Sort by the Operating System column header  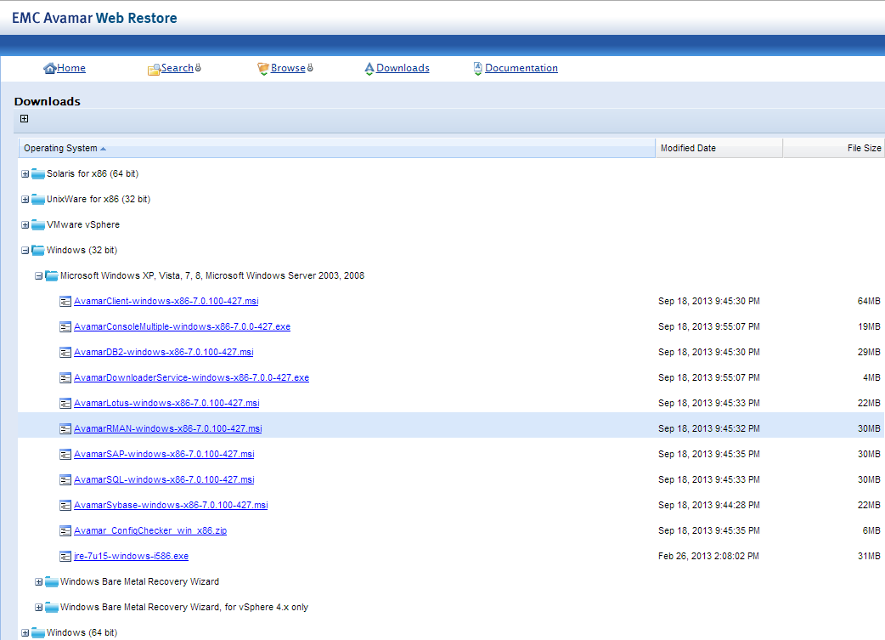[x=337, y=148]
